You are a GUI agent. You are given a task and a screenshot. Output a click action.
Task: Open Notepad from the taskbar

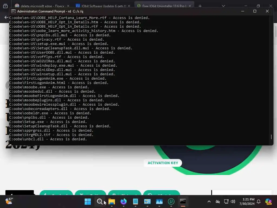136,201
